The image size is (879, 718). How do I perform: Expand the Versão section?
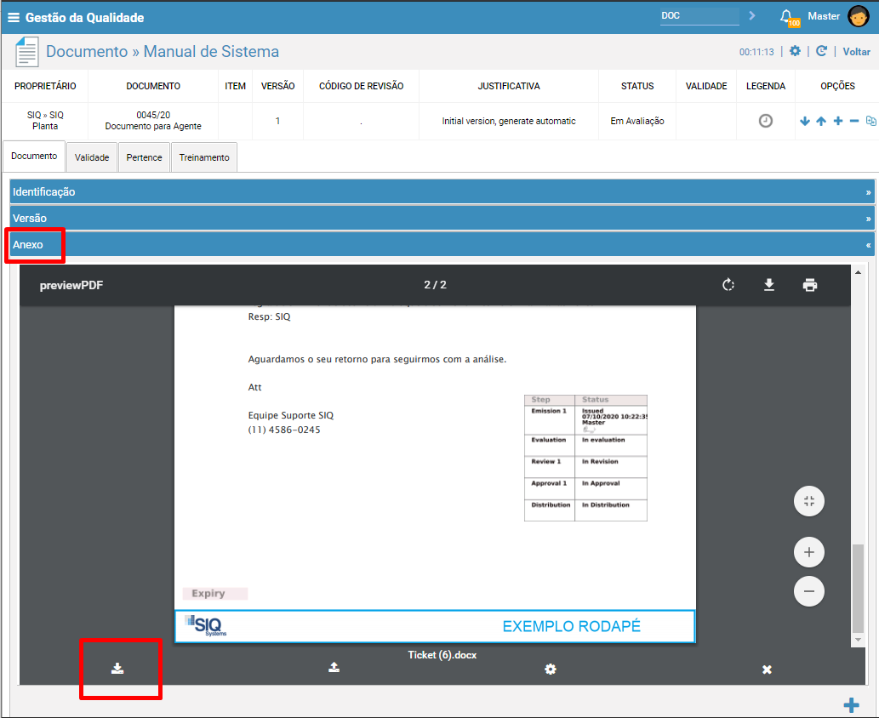(442, 218)
